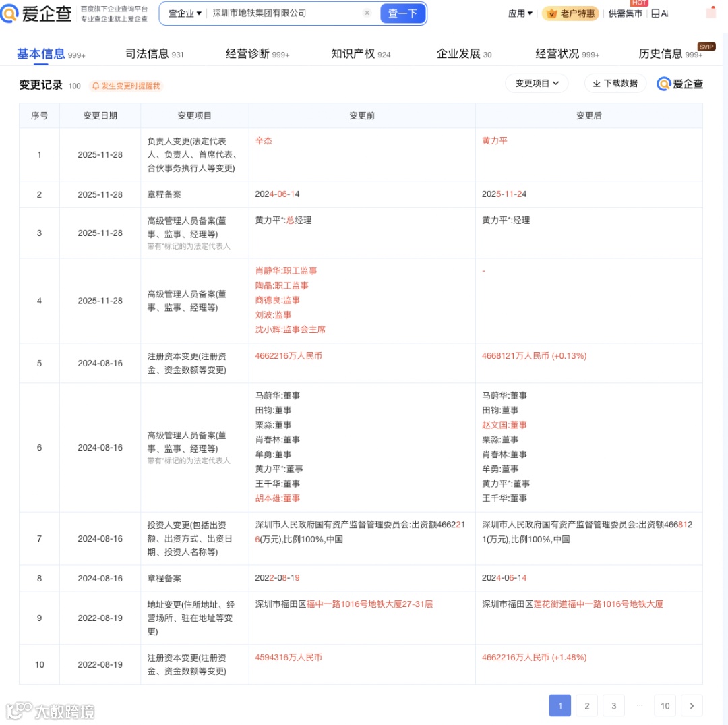Image resolution: width=728 pixels, height=725 pixels.
Task: Open the 变更项目 filter dropdown
Action: [x=537, y=83]
